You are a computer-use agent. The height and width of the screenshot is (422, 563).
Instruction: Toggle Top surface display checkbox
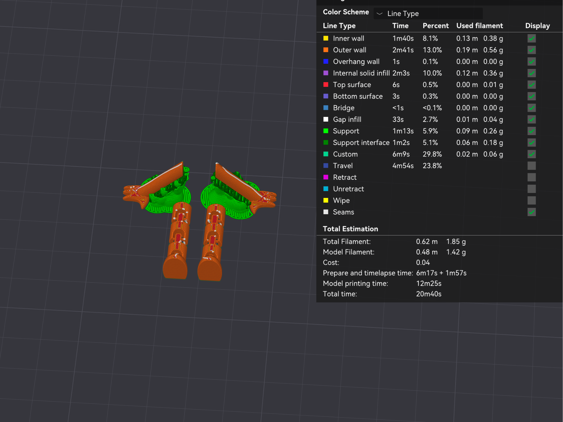pos(532,85)
